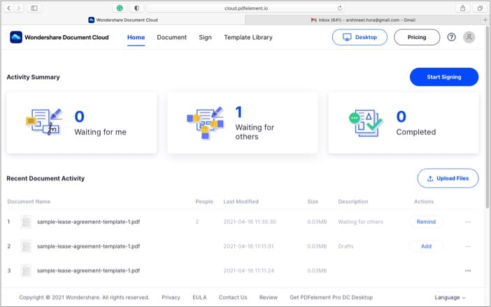The image size is (491, 307).
Task: Click Add for the second document
Action: [x=426, y=246]
